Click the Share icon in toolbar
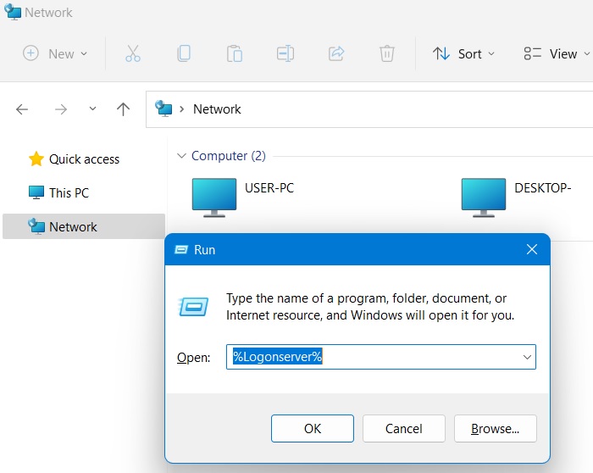This screenshot has width=593, height=473. tap(336, 53)
